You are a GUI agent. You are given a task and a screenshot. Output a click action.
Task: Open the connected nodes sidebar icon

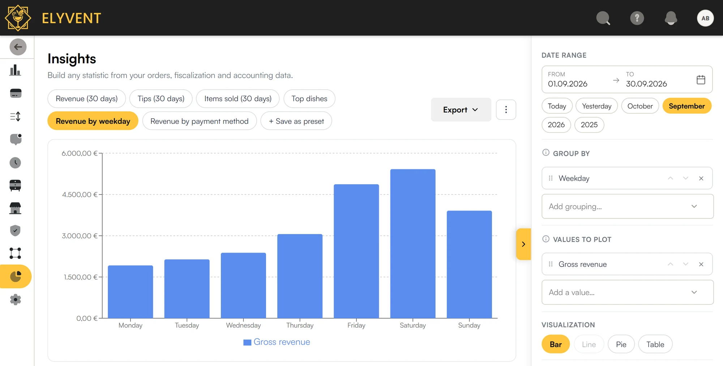coord(15,253)
